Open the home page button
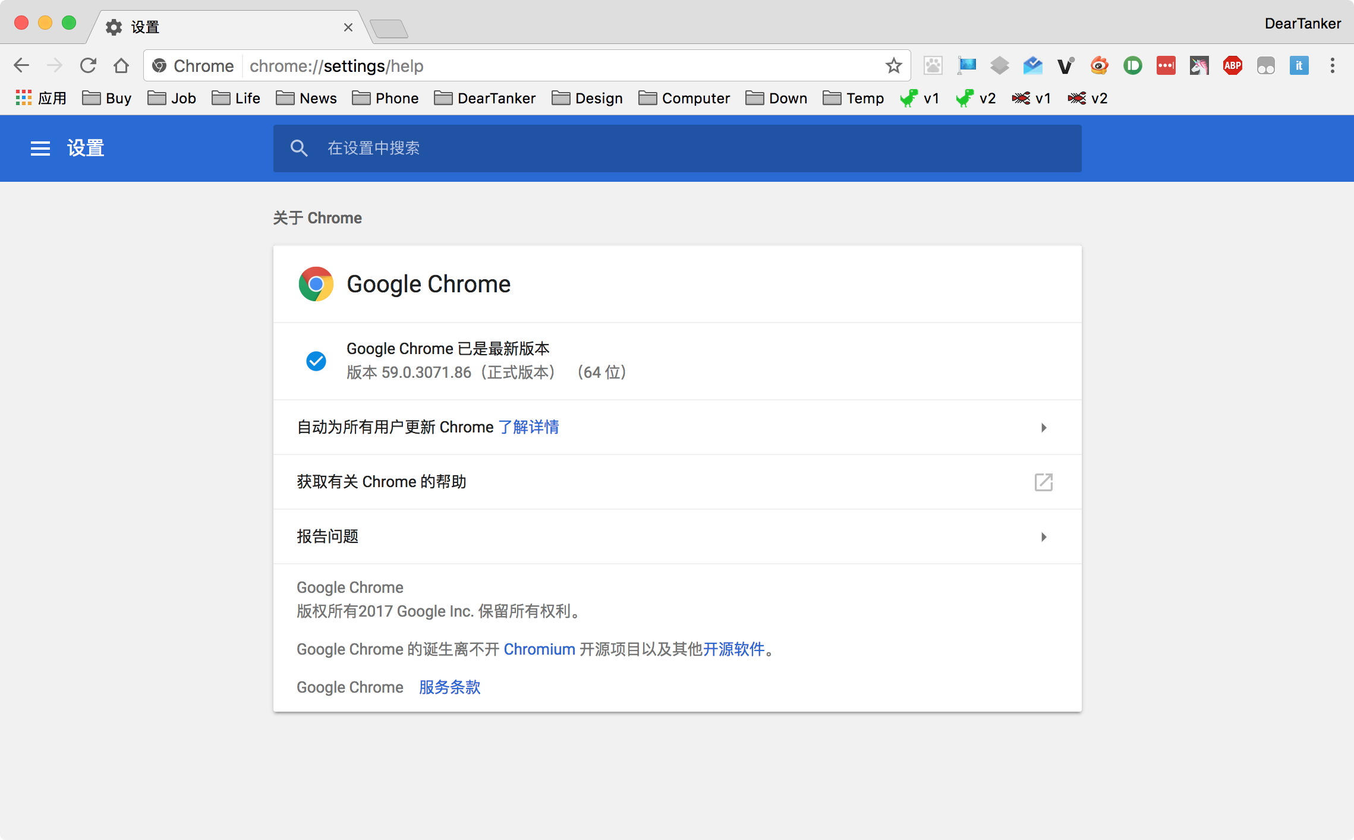Screen dimensions: 1354x840 click(121, 65)
